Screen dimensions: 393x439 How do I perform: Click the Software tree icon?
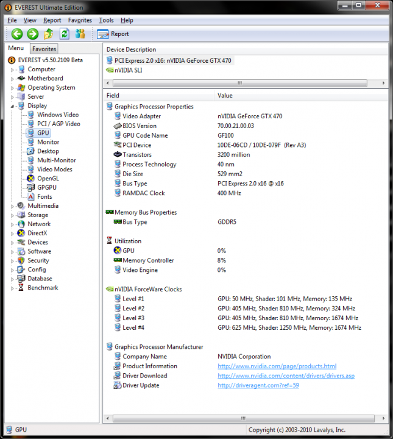point(21,251)
